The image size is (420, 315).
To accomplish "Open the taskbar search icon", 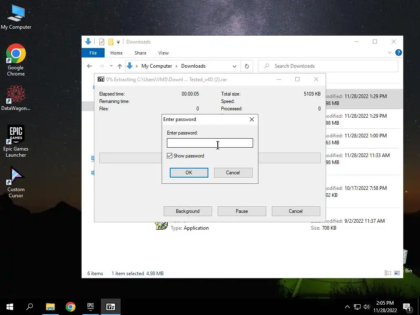I will point(30,307).
